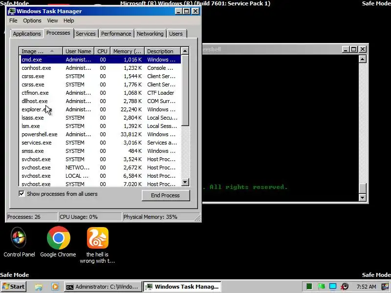Click the PowerShell window scrollbar thumb
The height and width of the screenshot is (293, 391).
(x=362, y=188)
